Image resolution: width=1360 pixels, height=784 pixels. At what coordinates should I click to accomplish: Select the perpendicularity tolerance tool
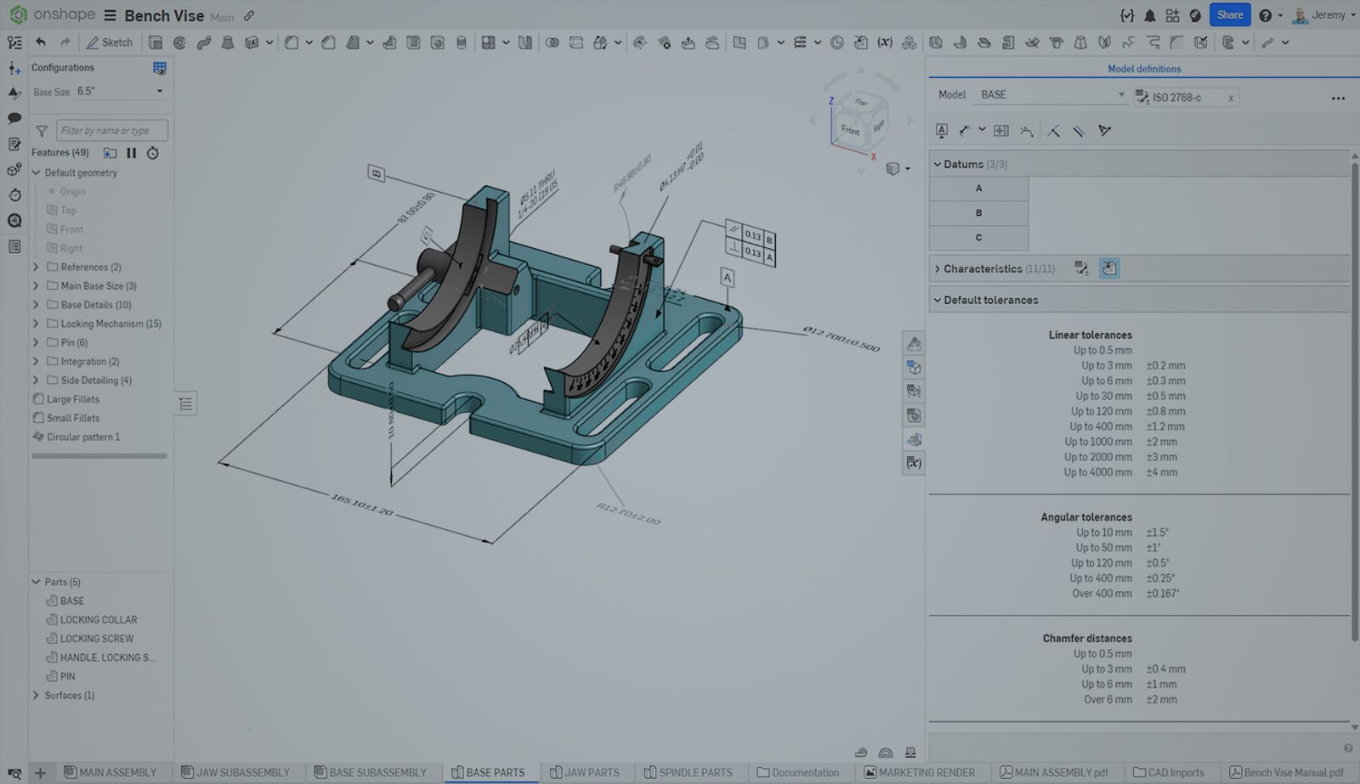pos(1054,130)
